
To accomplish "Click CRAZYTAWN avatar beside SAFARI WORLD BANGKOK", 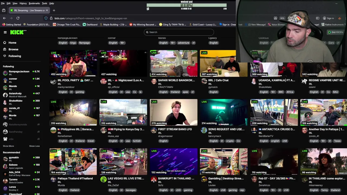I will click(154, 81).
